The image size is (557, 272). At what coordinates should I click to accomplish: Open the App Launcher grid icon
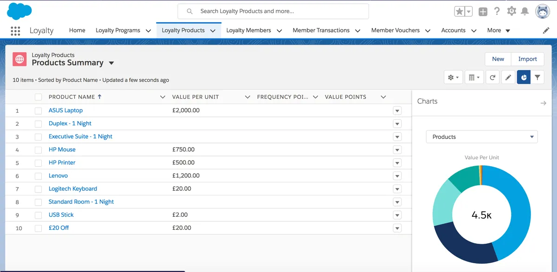click(15, 31)
